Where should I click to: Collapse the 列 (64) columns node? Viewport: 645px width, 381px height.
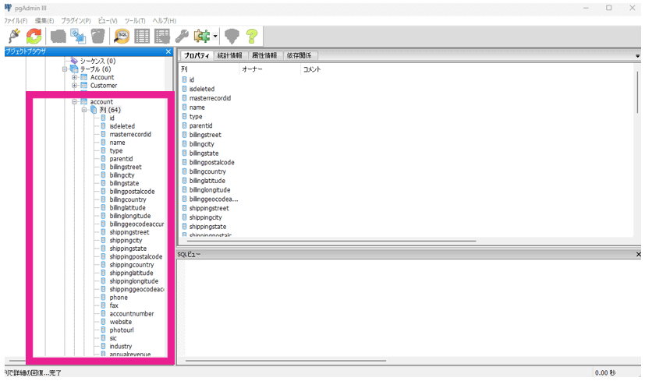84,110
